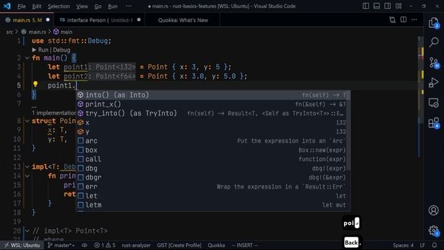The height and width of the screenshot is (250, 444).
Task: Open the File menu
Action: [22, 6]
